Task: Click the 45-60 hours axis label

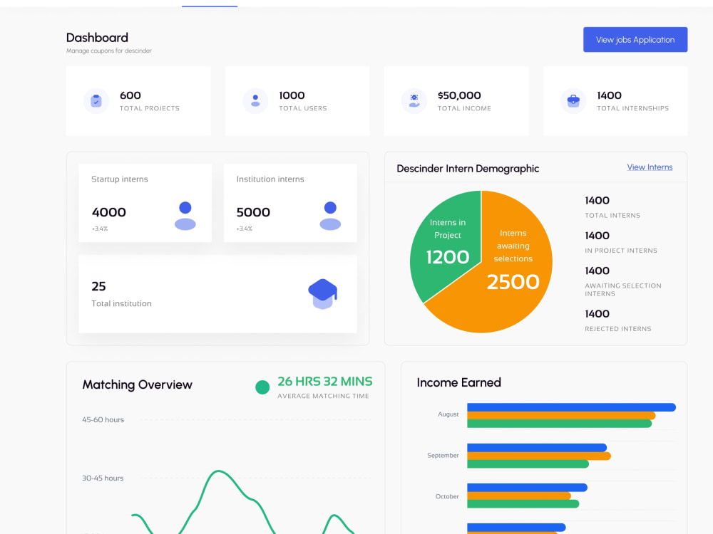Action: coord(103,419)
